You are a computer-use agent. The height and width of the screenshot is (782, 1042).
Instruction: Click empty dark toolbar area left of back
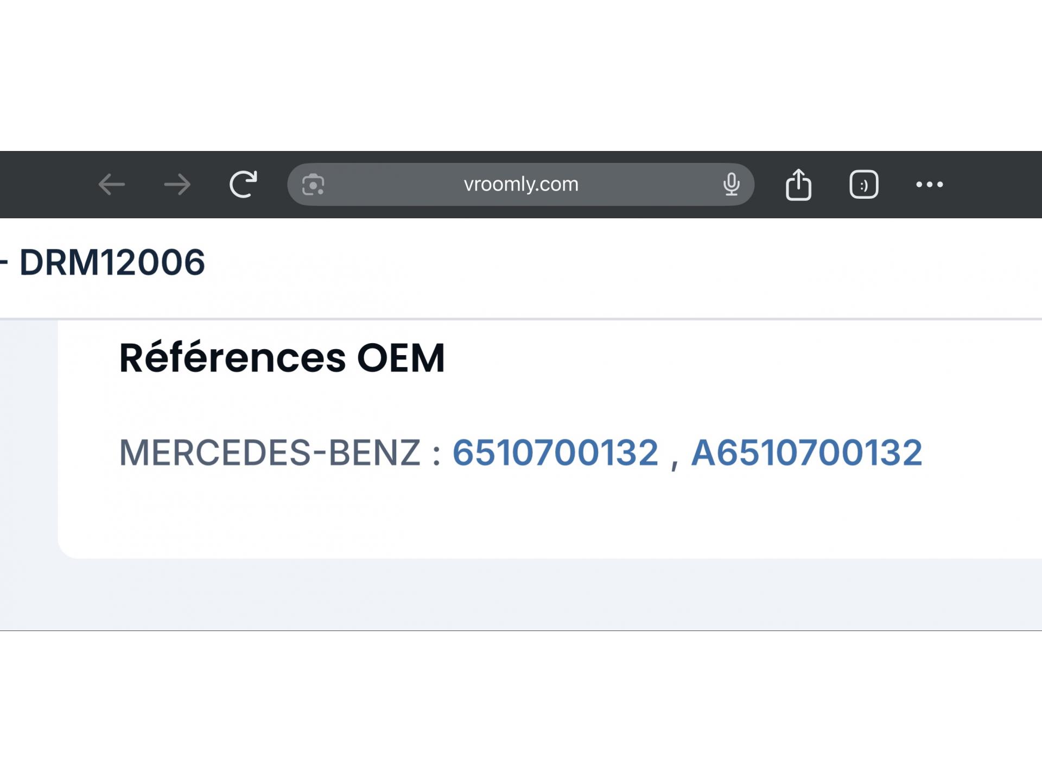[x=43, y=185]
